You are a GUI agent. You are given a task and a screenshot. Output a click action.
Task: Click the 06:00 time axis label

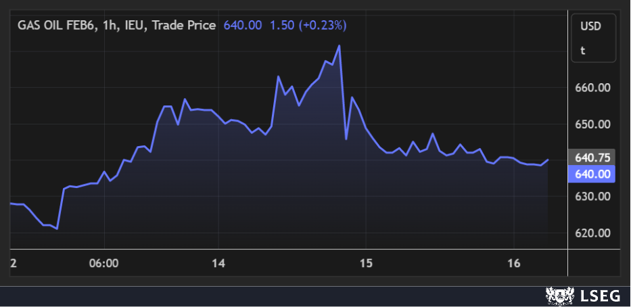click(104, 263)
